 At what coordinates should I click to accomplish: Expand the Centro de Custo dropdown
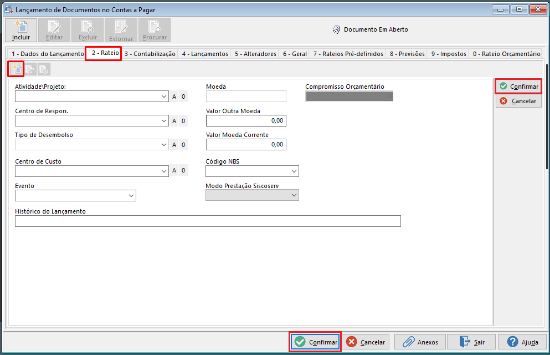click(x=164, y=171)
